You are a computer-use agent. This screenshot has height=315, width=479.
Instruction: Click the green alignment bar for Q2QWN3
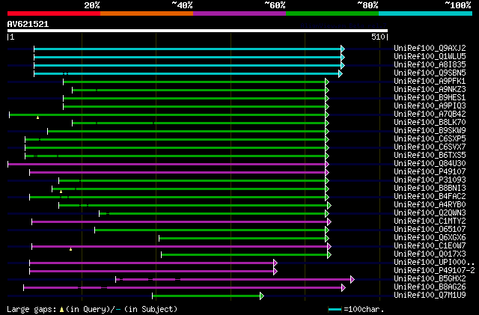click(213, 214)
